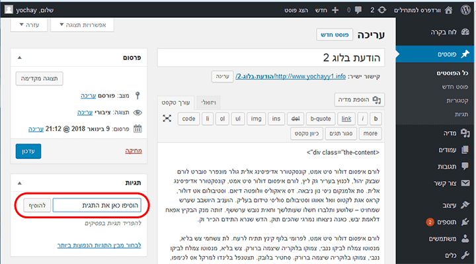
Task: Click the close tags button
Action: [x=341, y=134]
